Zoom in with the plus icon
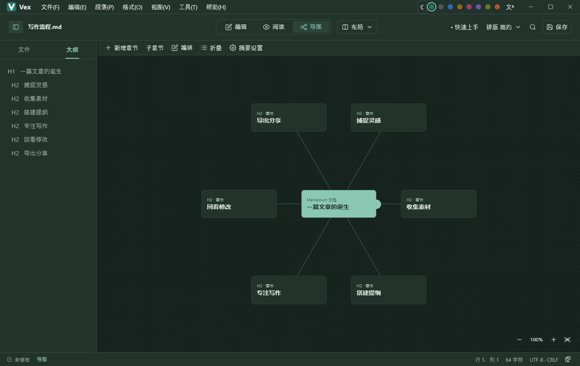Image resolution: width=580 pixels, height=366 pixels. (554, 340)
